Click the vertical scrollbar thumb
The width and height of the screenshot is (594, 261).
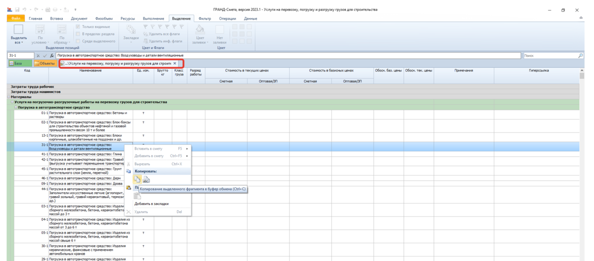tap(582, 76)
